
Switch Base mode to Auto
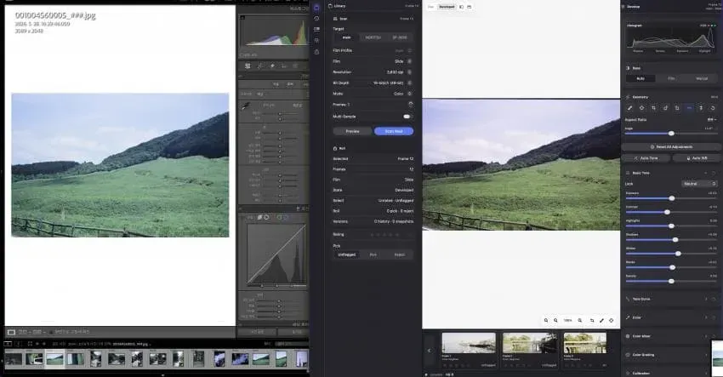pos(640,79)
